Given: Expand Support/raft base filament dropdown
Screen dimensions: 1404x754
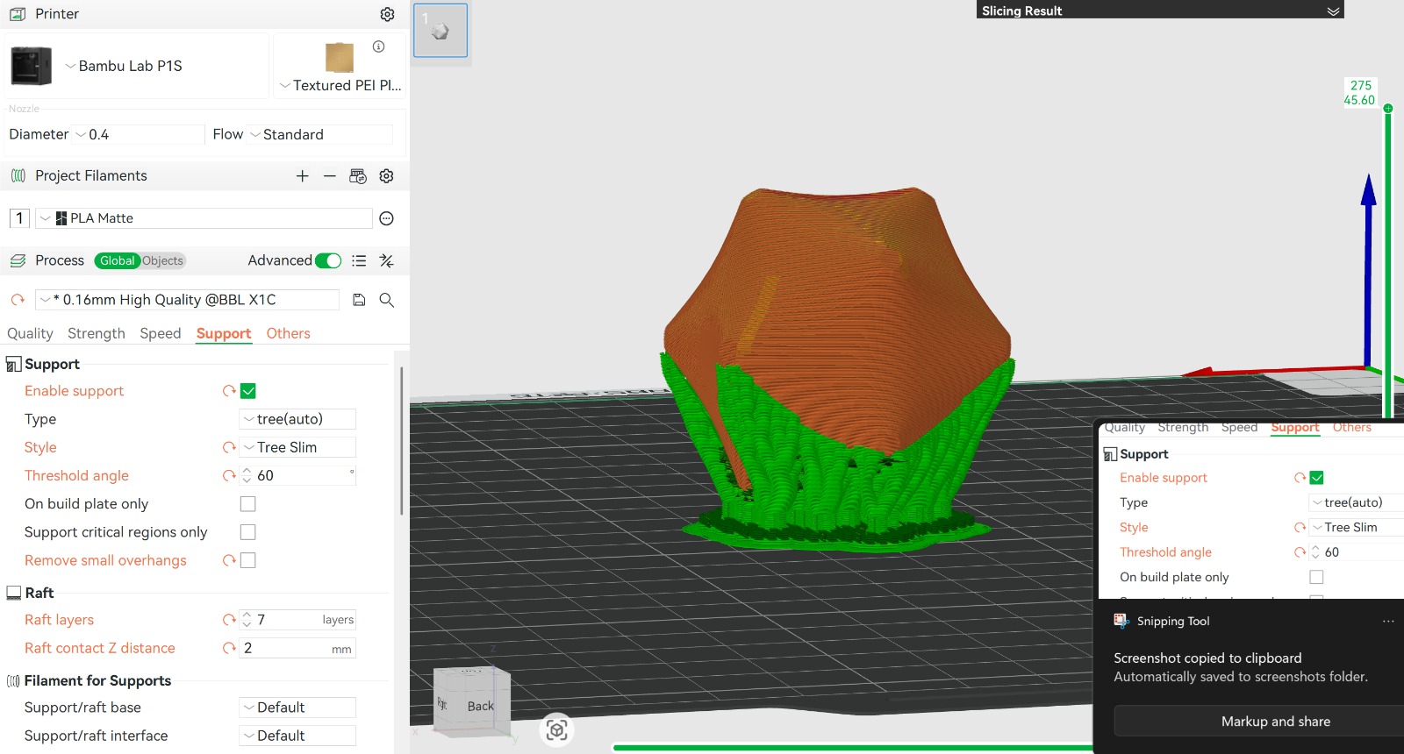Looking at the screenshot, I should tap(297, 708).
